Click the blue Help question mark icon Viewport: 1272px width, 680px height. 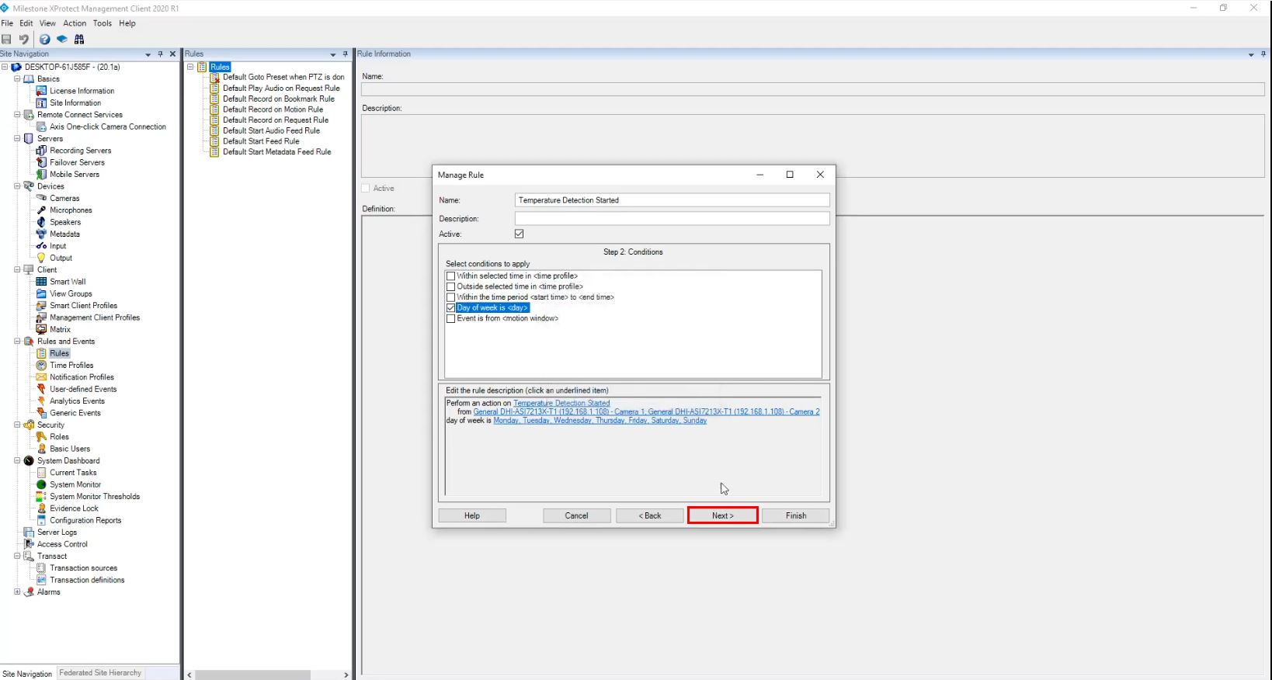click(x=45, y=40)
